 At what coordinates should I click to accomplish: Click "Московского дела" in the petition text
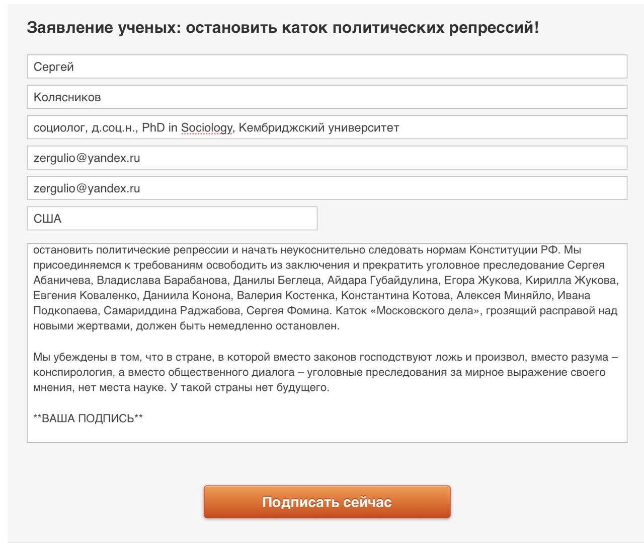[425, 311]
